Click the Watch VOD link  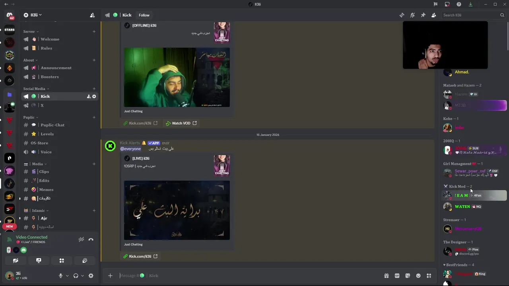pyautogui.click(x=181, y=123)
